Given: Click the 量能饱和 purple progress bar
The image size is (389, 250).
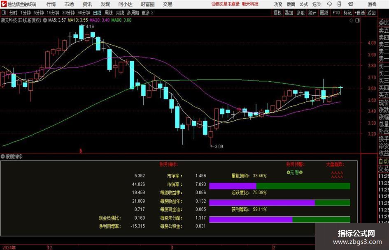Looking at the screenshot, I should 233,186.
